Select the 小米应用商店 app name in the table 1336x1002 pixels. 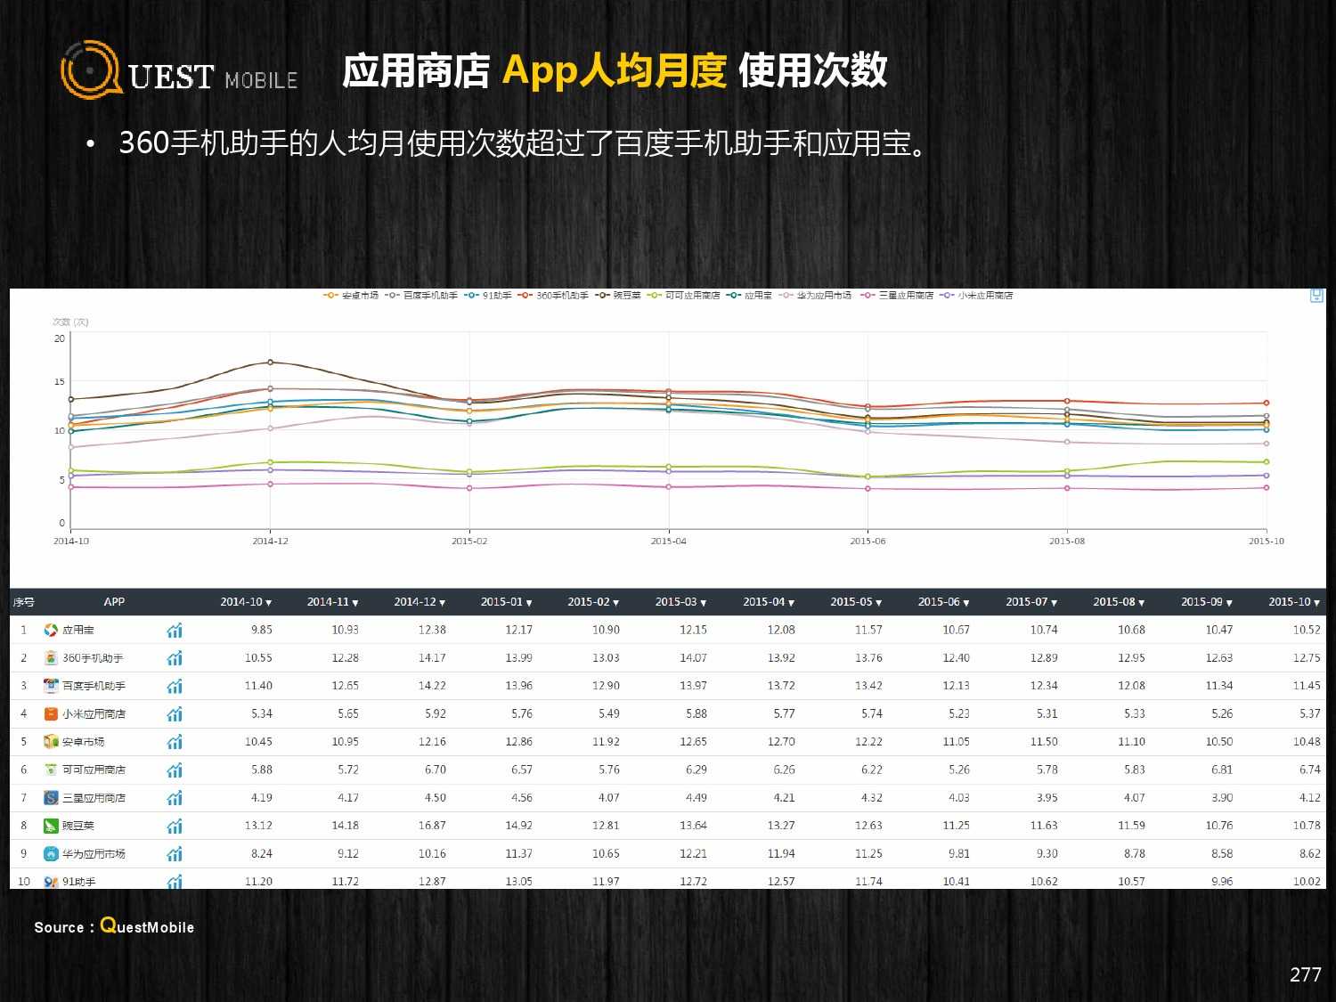94,714
